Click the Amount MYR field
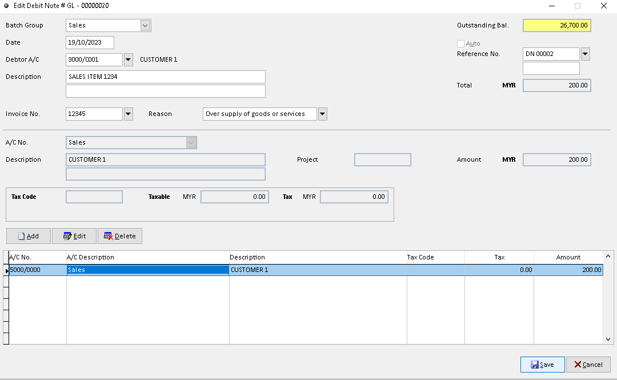 pyautogui.click(x=557, y=160)
